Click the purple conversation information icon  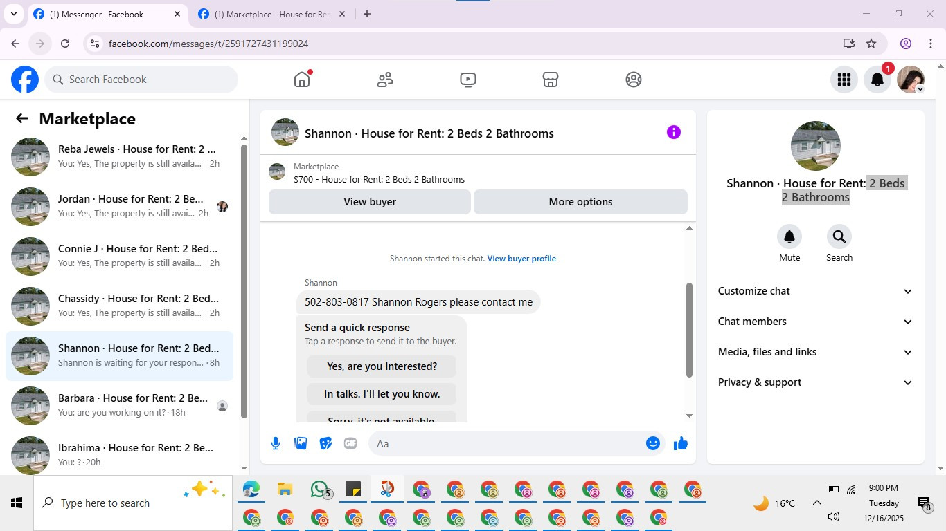pos(674,132)
